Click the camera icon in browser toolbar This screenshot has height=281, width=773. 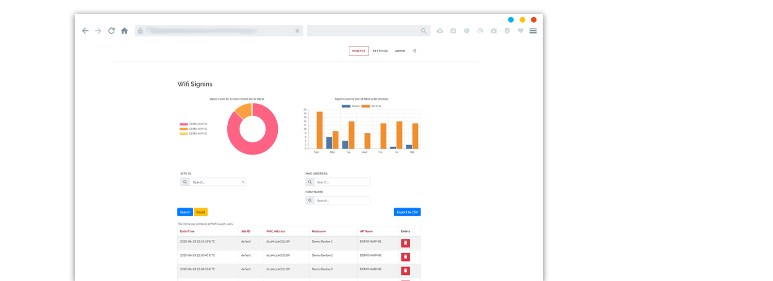point(453,31)
